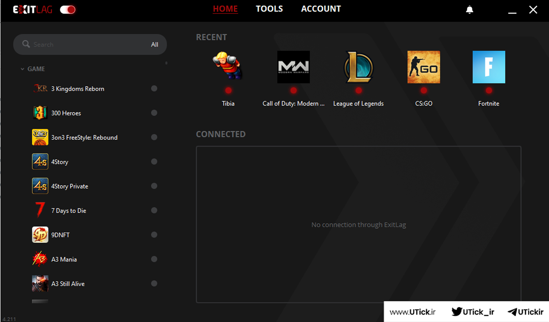
Task: Click the red dot under League of Legends
Action: 359,90
